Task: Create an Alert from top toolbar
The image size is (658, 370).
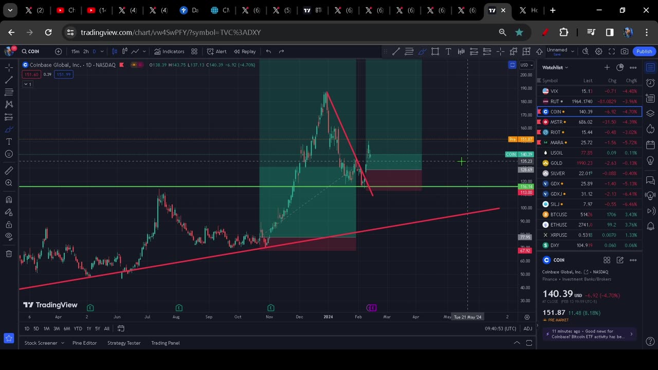Action: (x=216, y=51)
